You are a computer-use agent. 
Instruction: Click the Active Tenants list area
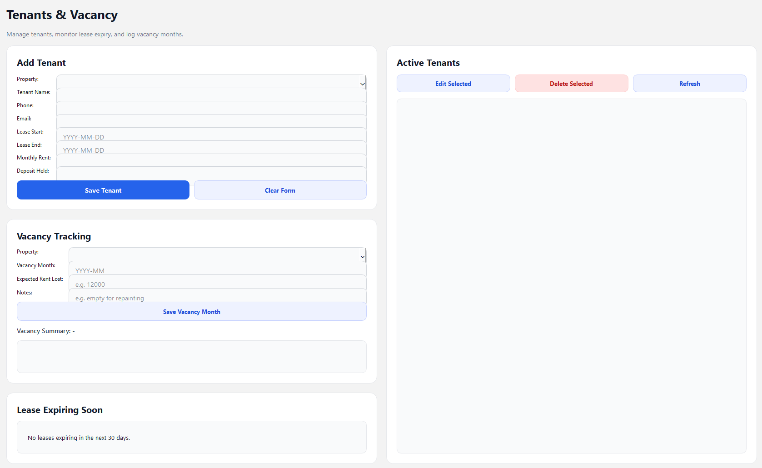click(572, 276)
